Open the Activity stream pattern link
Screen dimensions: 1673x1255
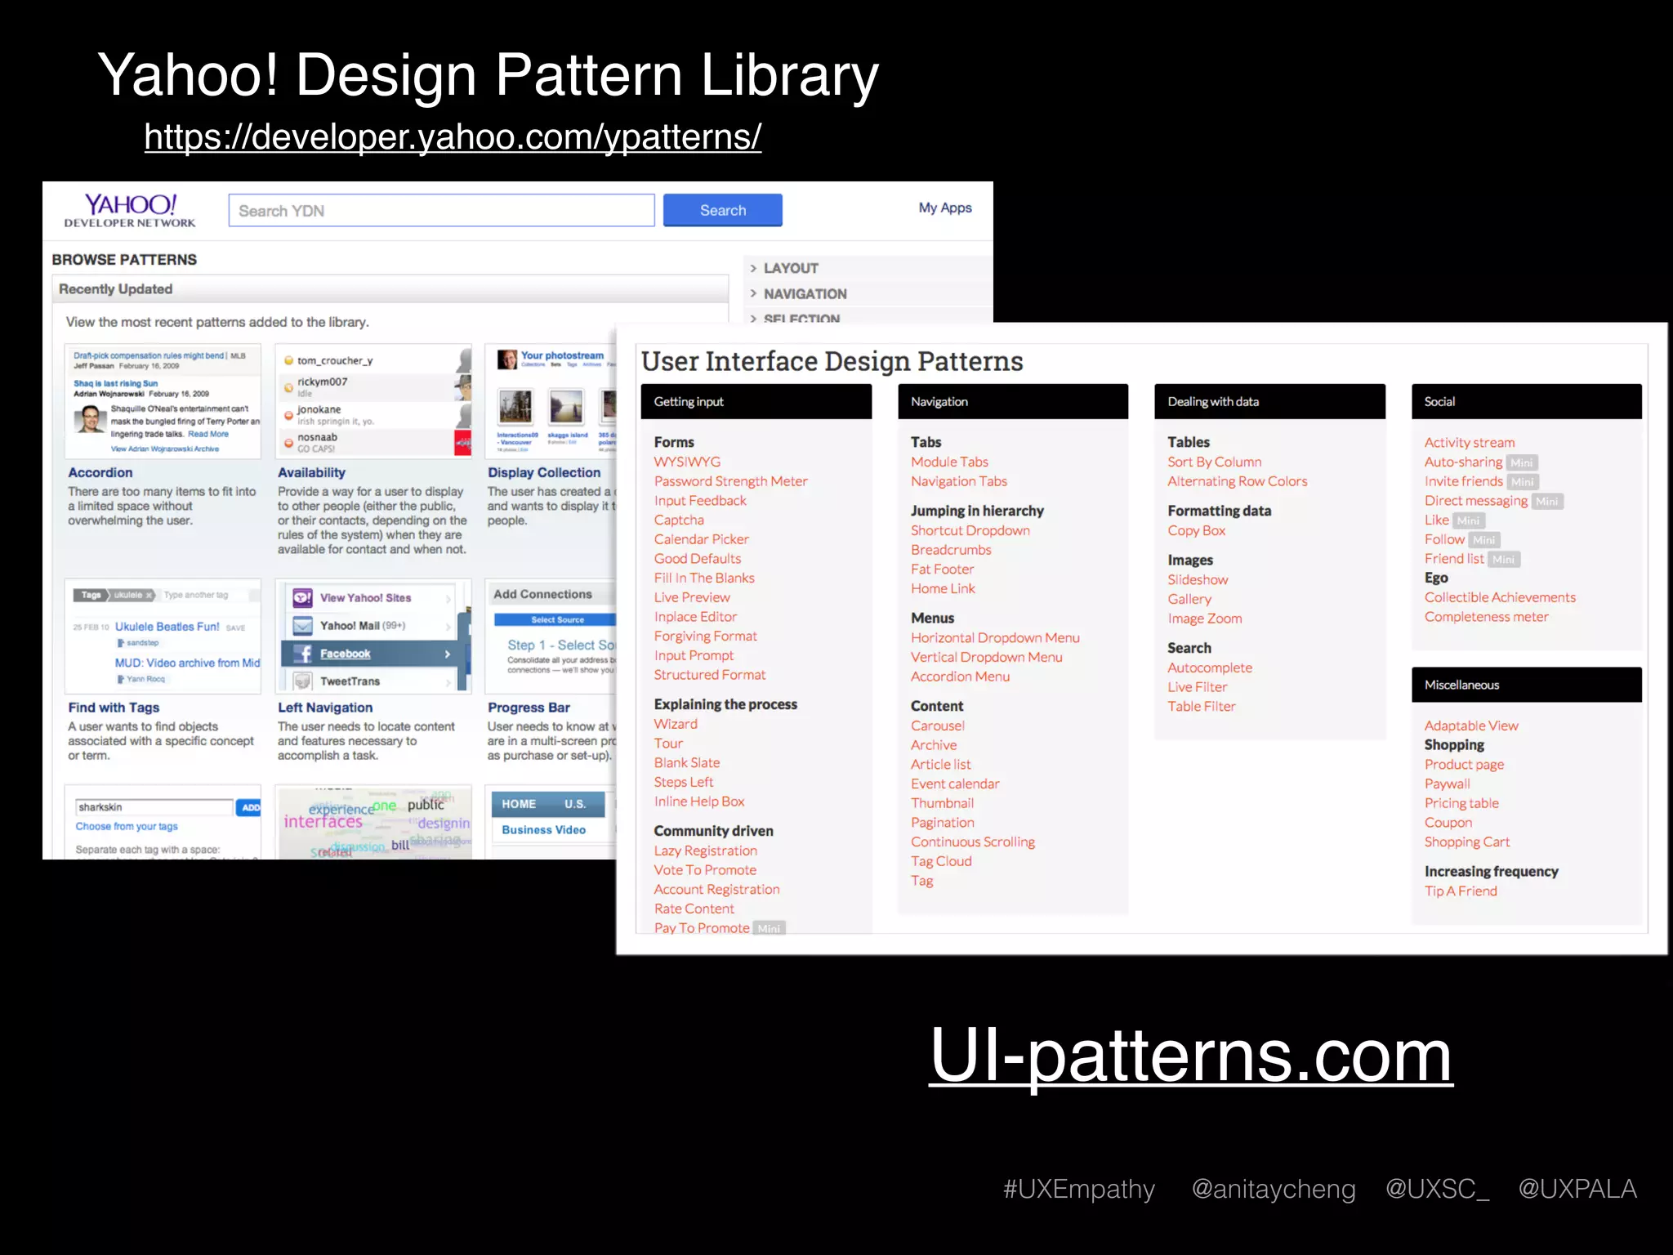pos(1470,442)
